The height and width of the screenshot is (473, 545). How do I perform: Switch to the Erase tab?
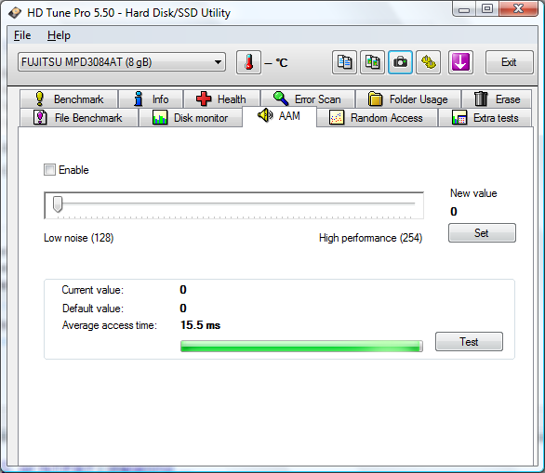tap(497, 99)
